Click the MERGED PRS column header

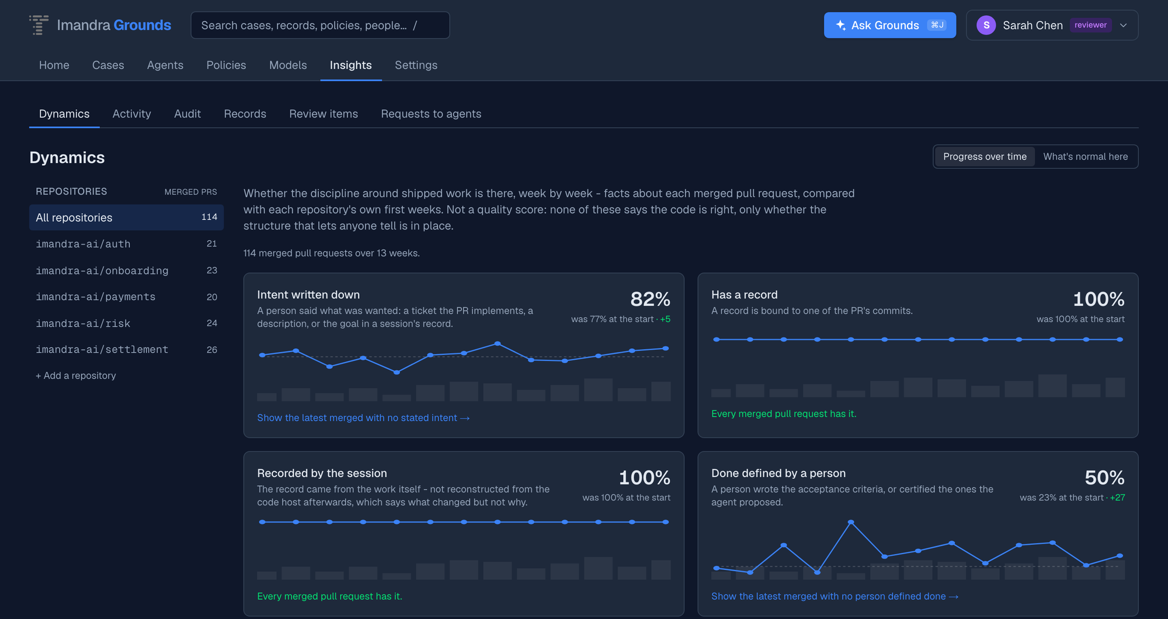tap(190, 192)
